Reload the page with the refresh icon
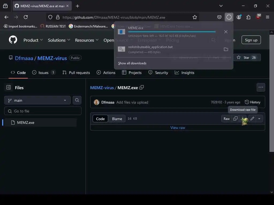Image resolution: width=274 pixels, height=205 pixels. (26, 17)
